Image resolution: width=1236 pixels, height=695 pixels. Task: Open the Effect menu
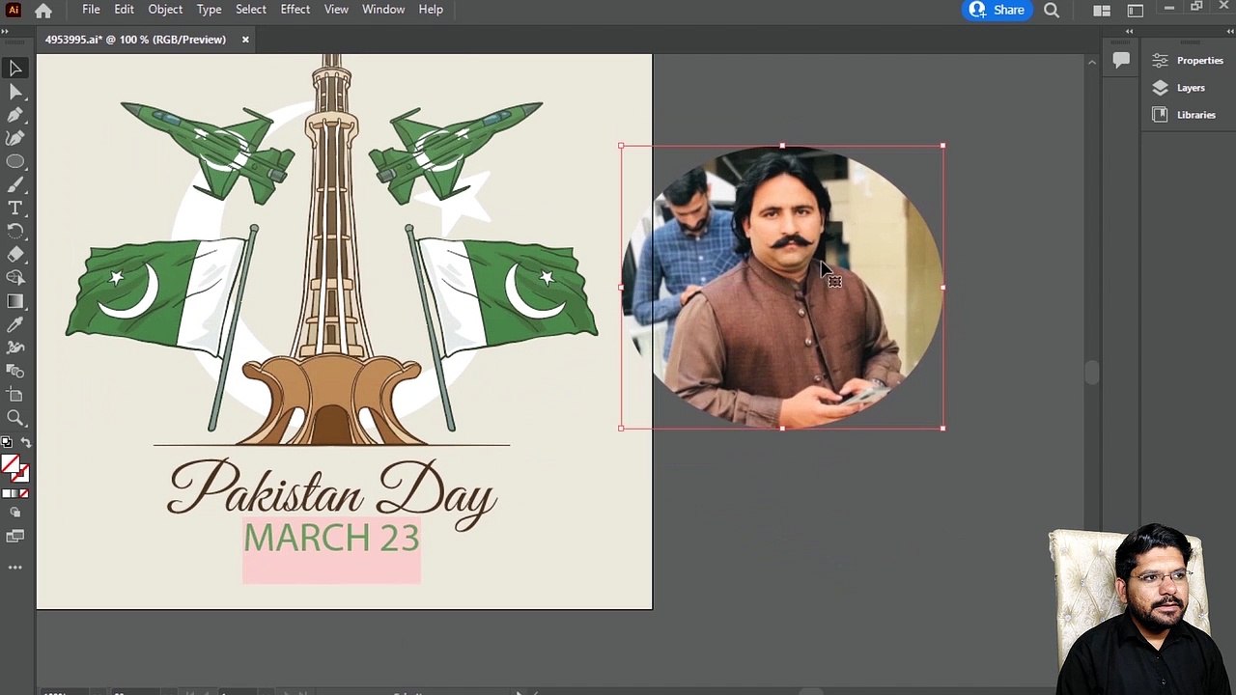pyautogui.click(x=295, y=10)
